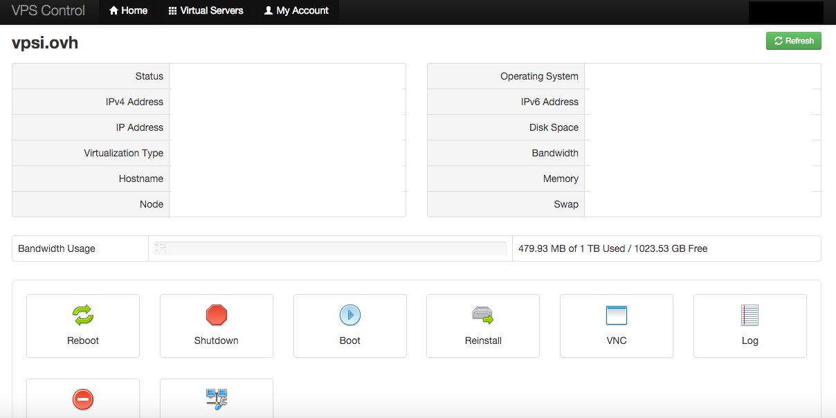Image resolution: width=836 pixels, height=418 pixels.
Task: Click the red no-entry circle icon tile
Action: pyautogui.click(x=83, y=399)
